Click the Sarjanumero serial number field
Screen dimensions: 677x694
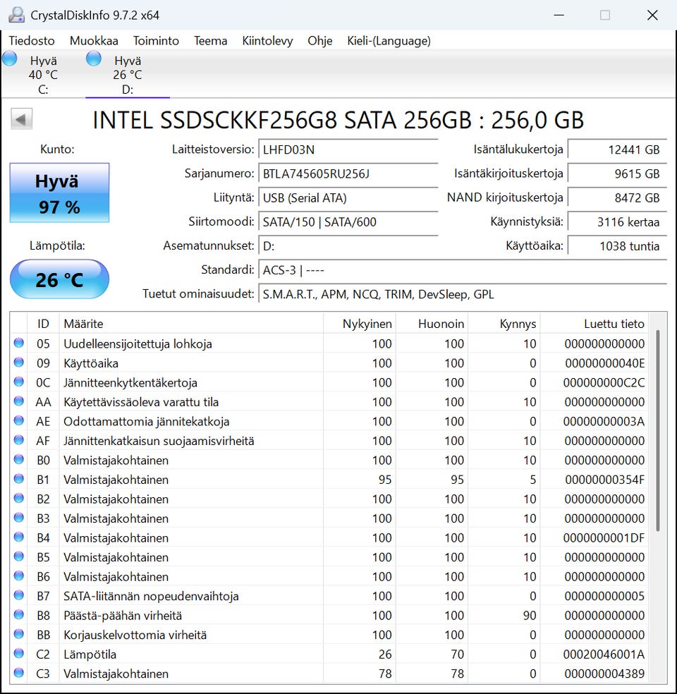(347, 173)
